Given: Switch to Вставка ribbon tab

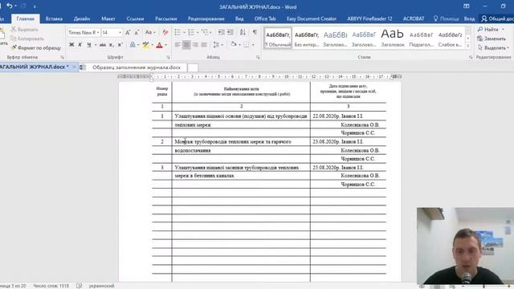Looking at the screenshot, I should 54,18.
